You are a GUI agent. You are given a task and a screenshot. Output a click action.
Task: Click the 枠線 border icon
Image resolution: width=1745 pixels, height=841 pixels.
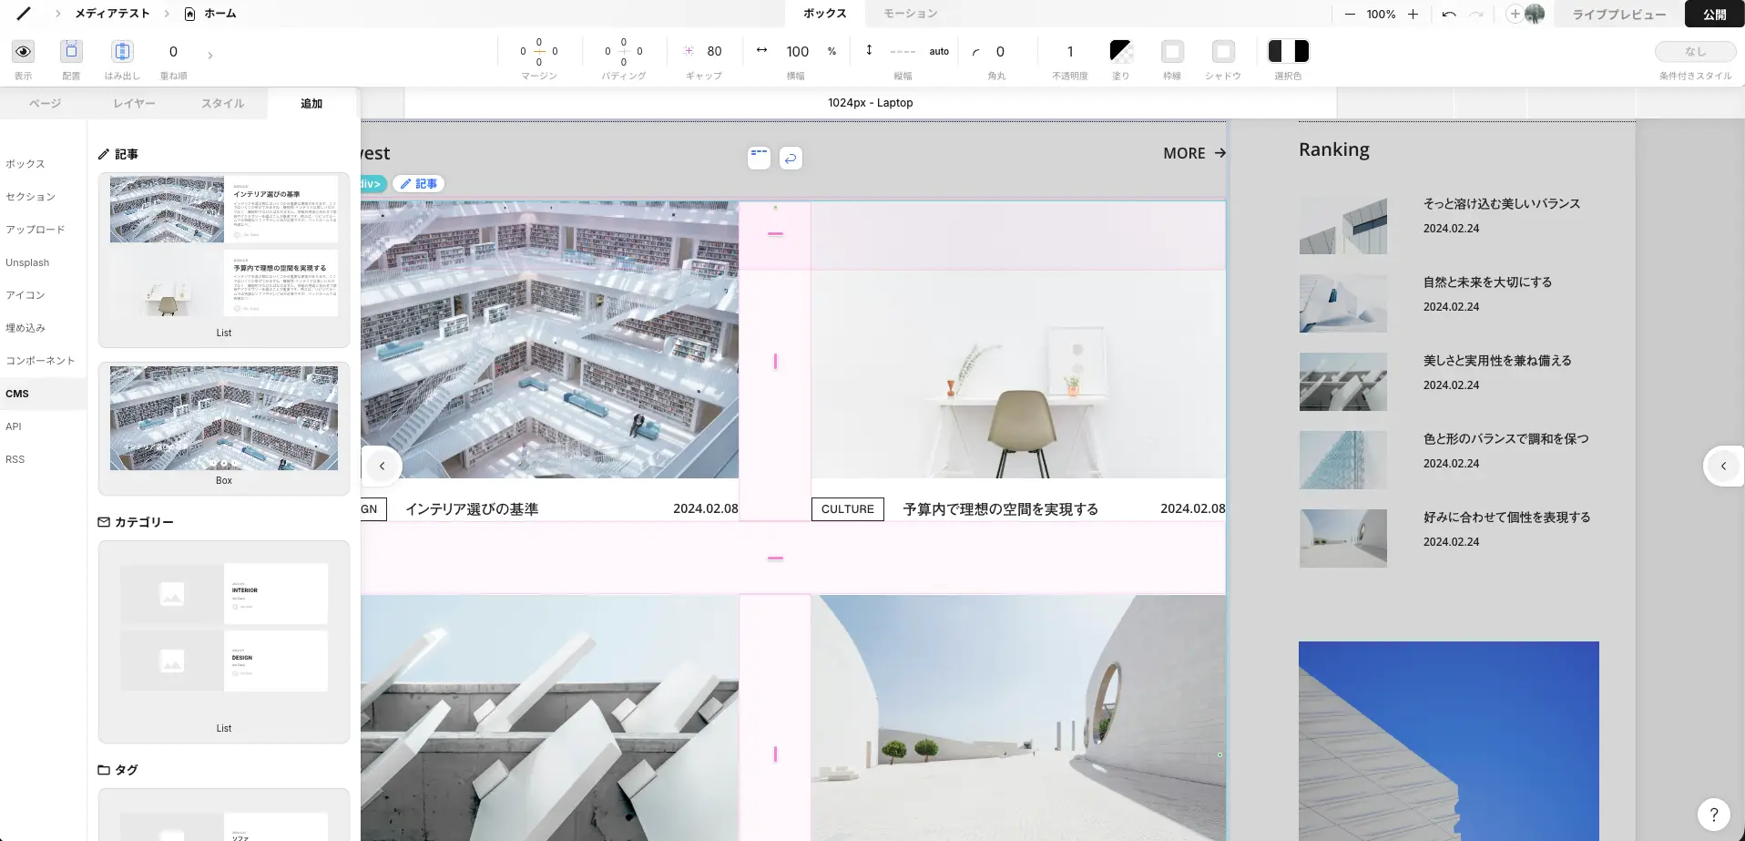1172,52
